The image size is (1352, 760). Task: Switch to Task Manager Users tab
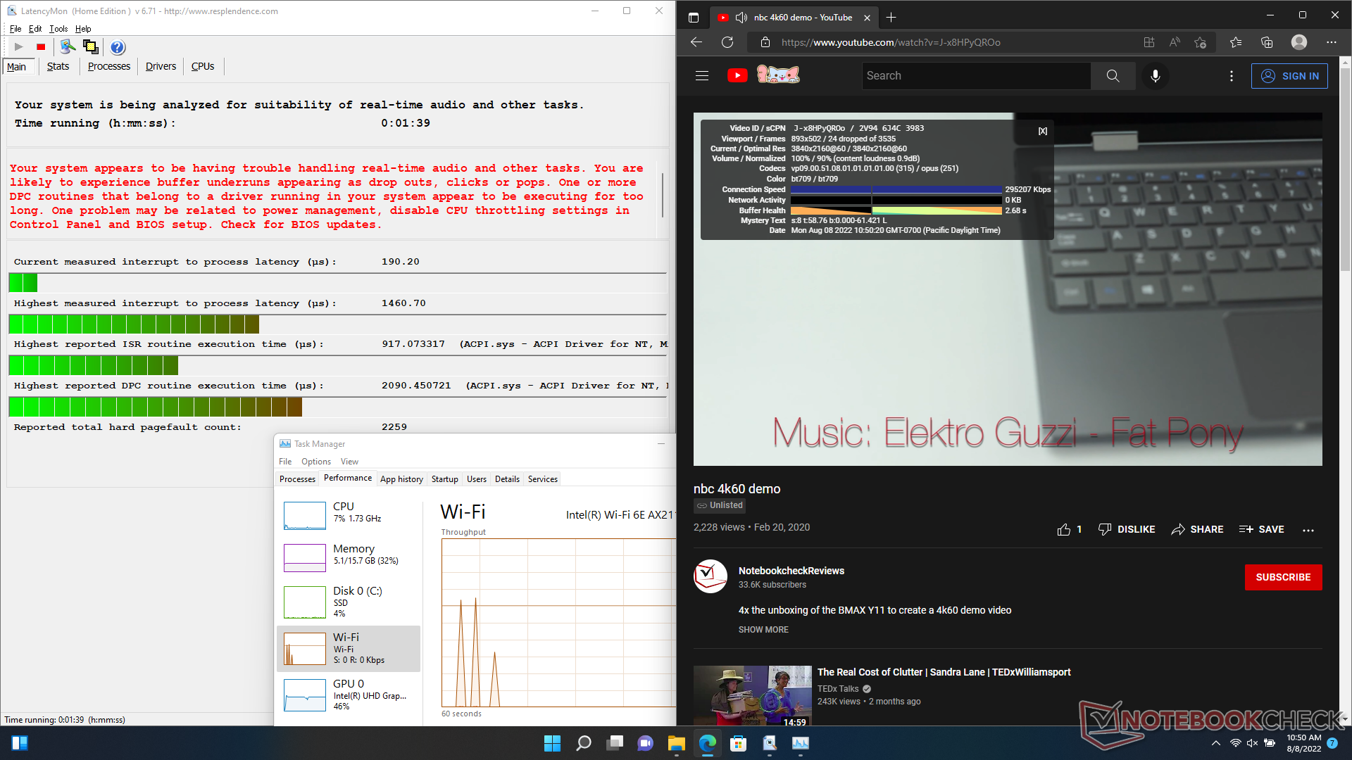pyautogui.click(x=477, y=479)
